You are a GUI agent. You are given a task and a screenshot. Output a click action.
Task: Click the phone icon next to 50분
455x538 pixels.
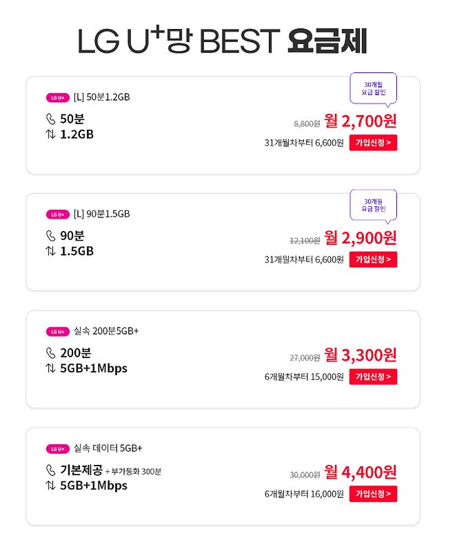50,119
